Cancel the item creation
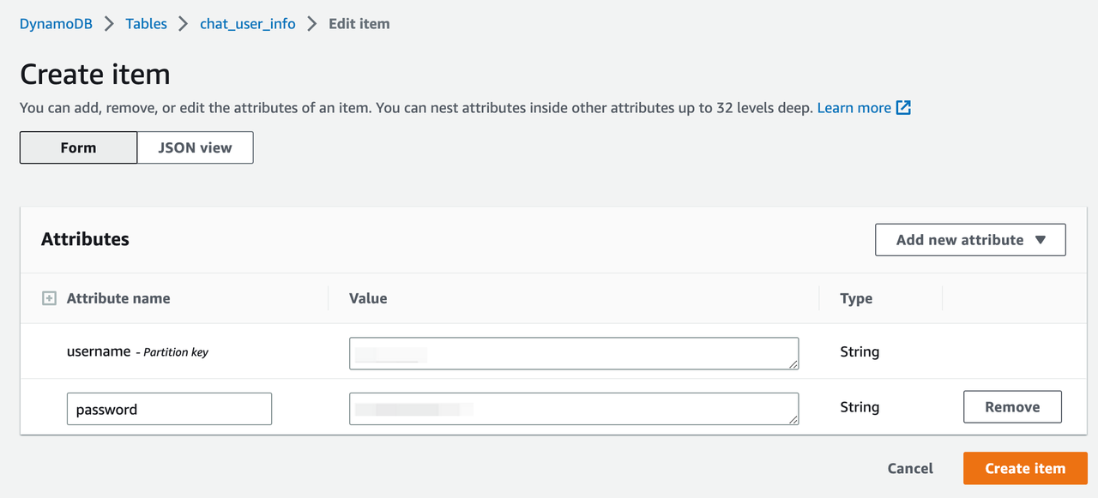Screen dimensions: 1098x498 910,468
